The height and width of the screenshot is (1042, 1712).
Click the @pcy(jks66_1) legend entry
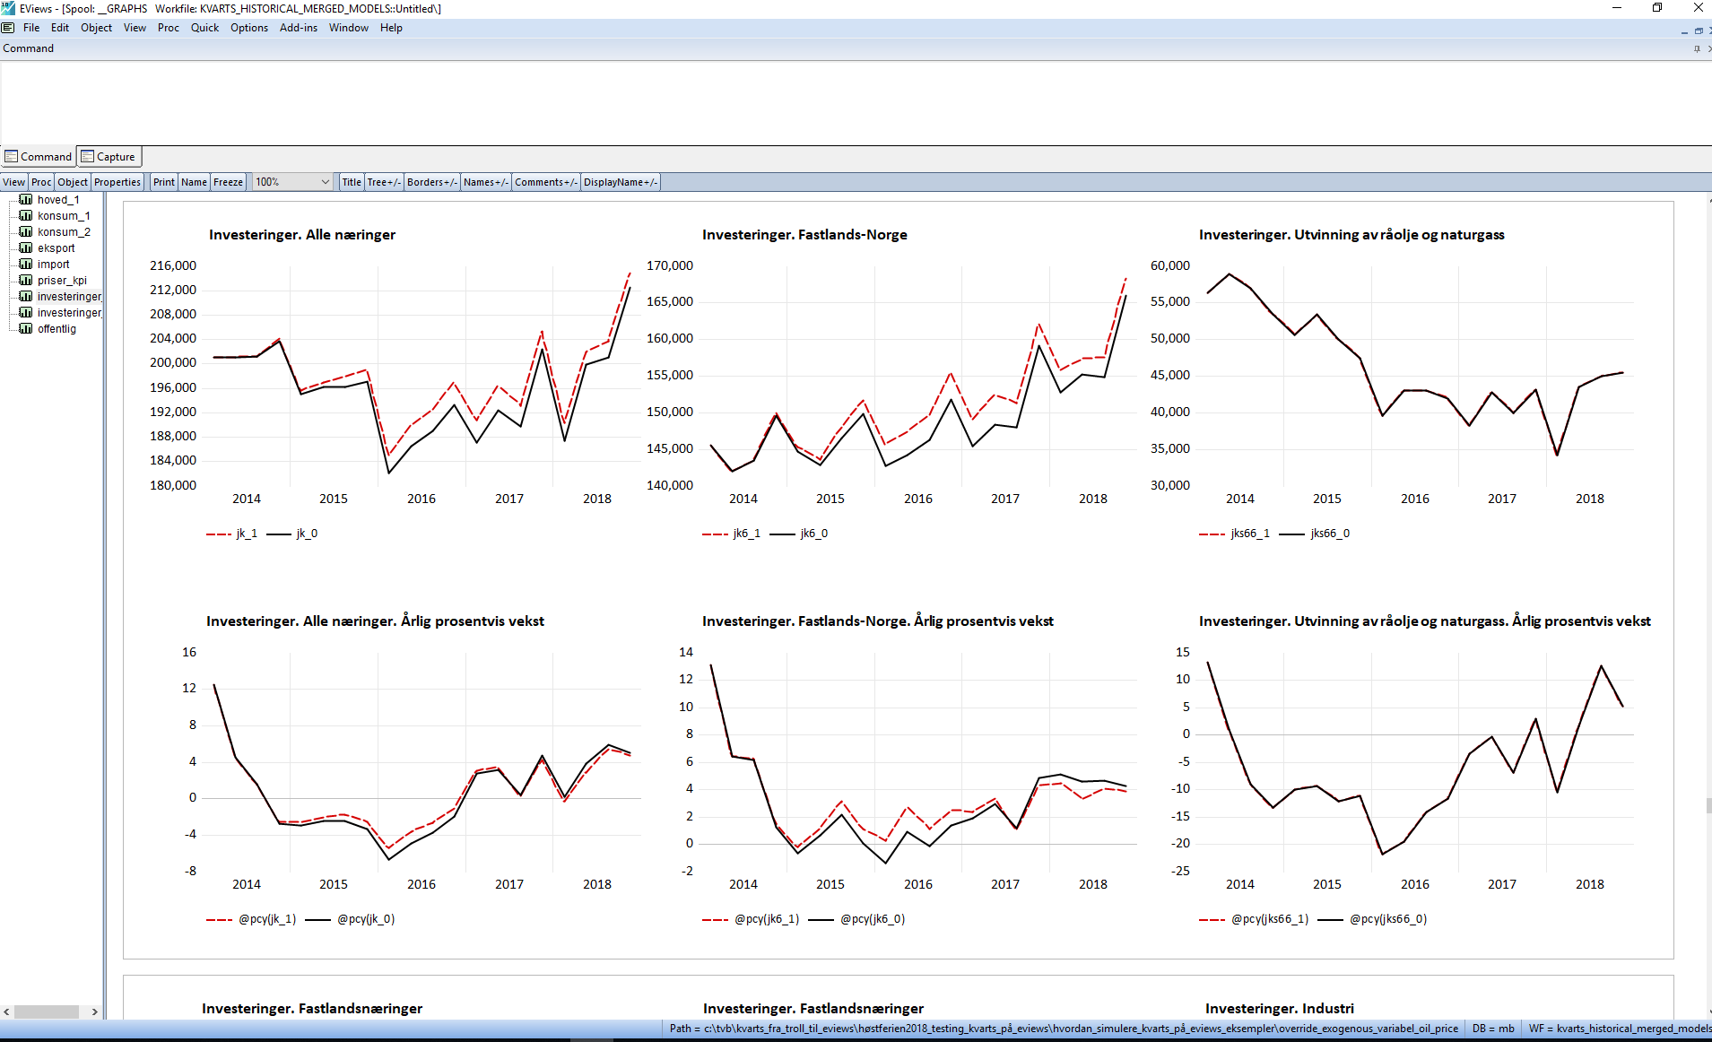coord(1254,919)
